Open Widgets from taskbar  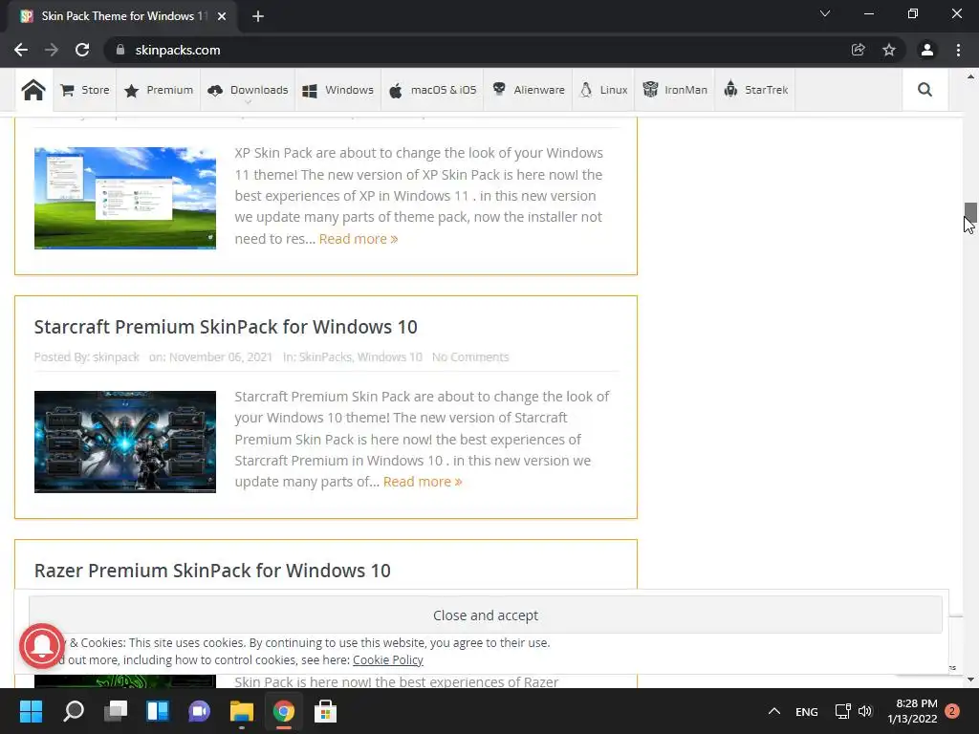pyautogui.click(x=158, y=711)
